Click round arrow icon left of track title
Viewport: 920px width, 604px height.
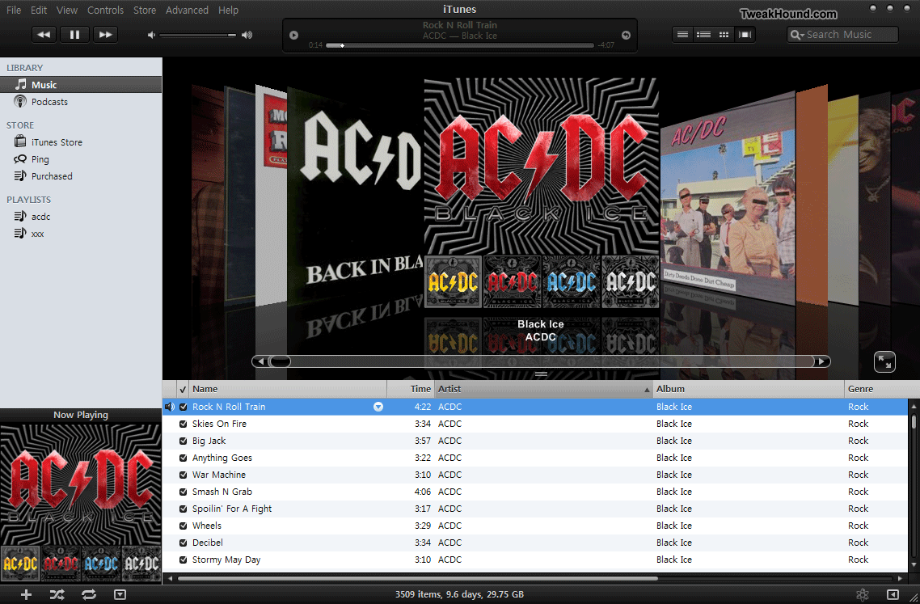294,36
